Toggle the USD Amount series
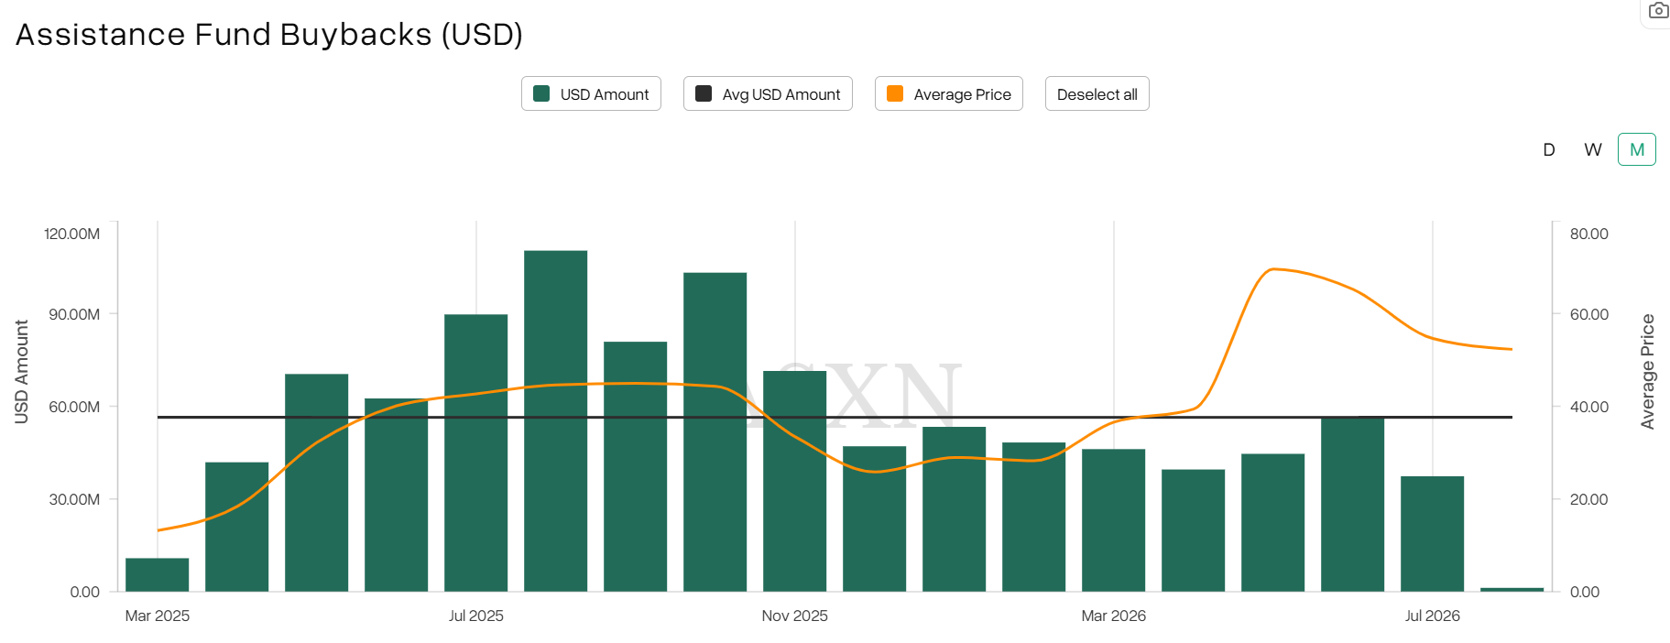The image size is (1670, 643). (591, 93)
